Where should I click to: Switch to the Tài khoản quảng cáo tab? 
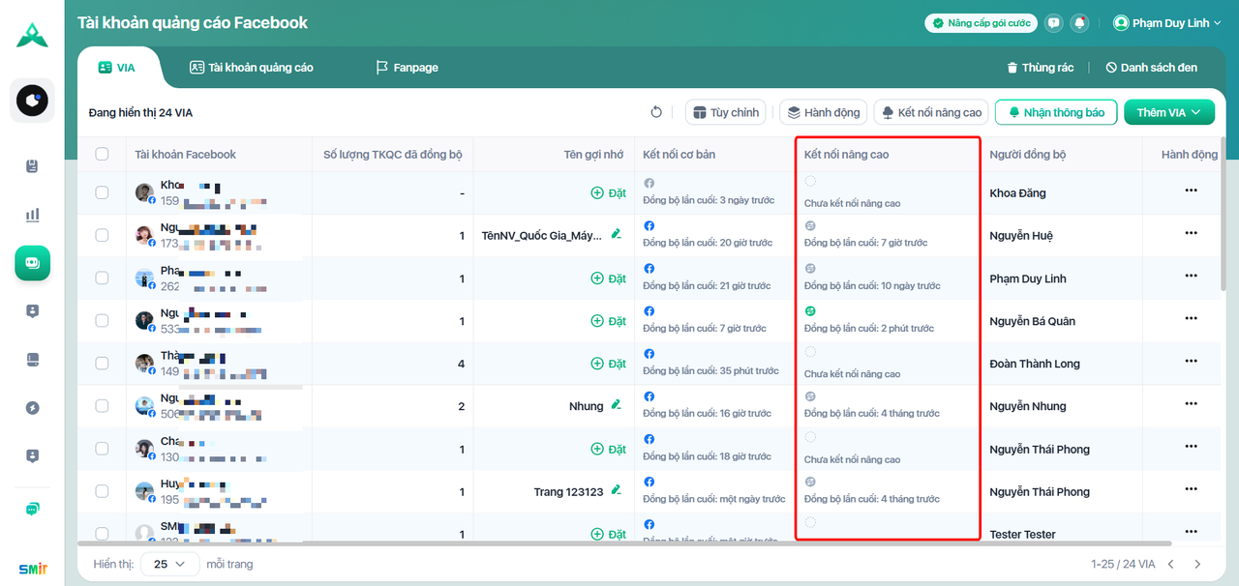252,68
